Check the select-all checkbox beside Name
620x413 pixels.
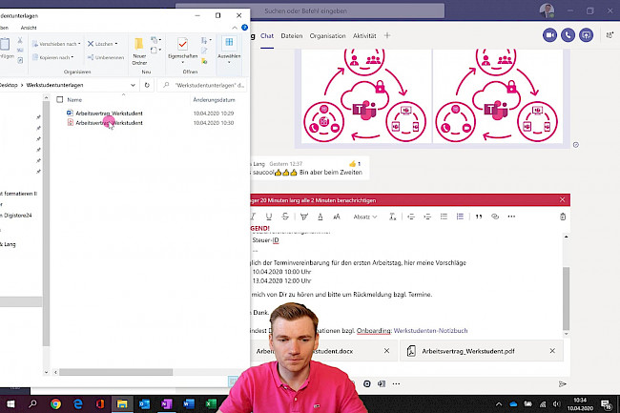pos(60,99)
